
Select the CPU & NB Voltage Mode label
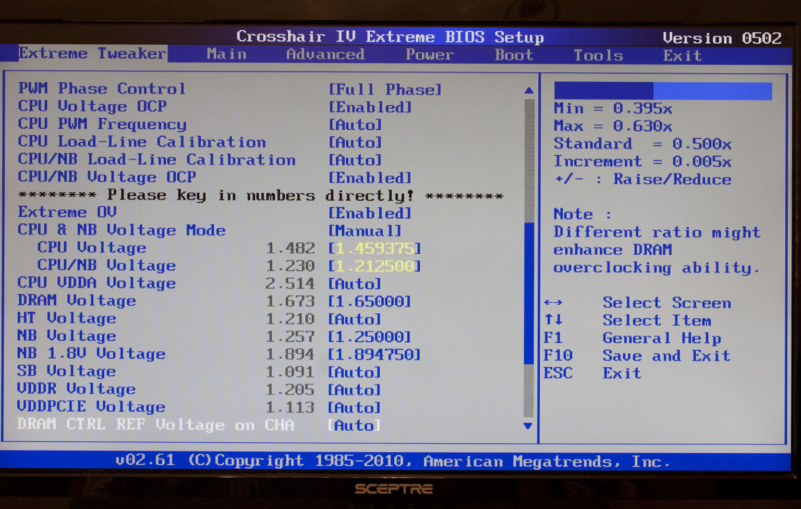[122, 230]
